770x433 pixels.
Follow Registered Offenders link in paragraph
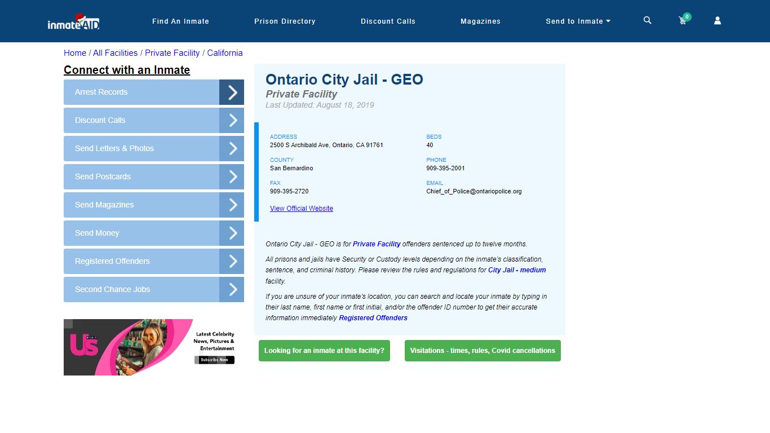(x=373, y=318)
